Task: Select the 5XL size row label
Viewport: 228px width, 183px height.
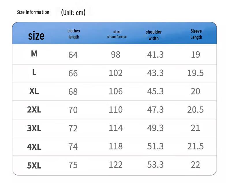Action: (x=34, y=166)
